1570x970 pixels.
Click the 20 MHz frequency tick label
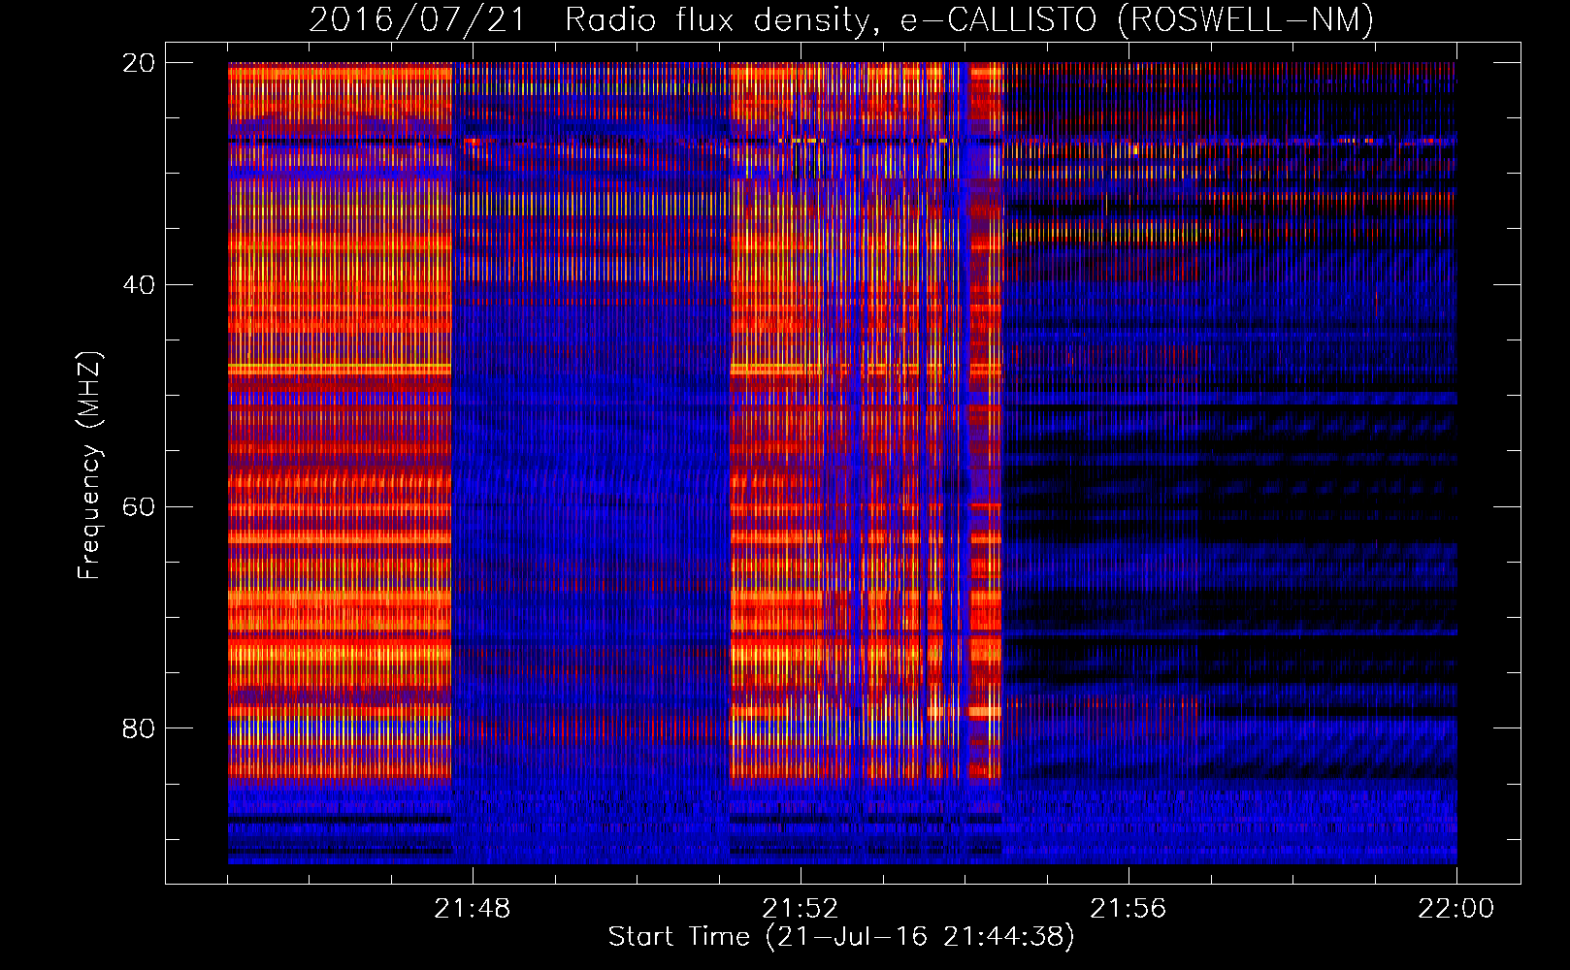(x=138, y=63)
